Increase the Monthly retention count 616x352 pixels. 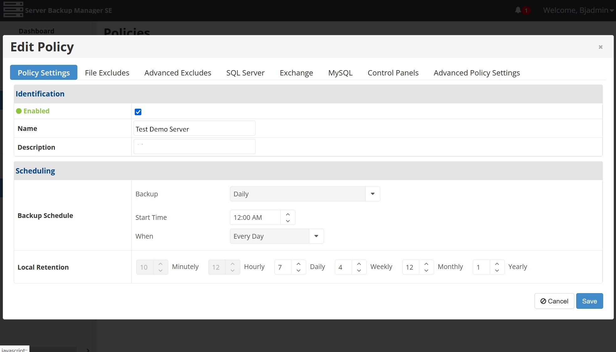[426, 264]
